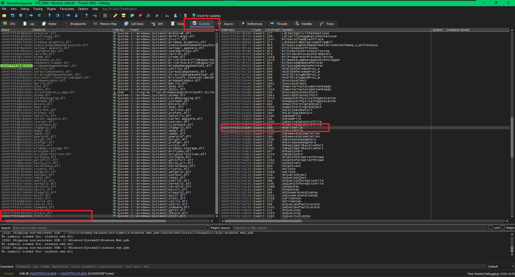The height and width of the screenshot is (277, 515).
Task: Click the Functions fx toolbar icon
Action: pyautogui.click(x=148, y=16)
